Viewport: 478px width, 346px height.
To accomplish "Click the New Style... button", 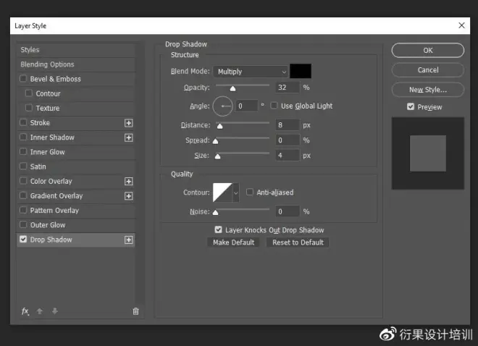I will point(428,90).
